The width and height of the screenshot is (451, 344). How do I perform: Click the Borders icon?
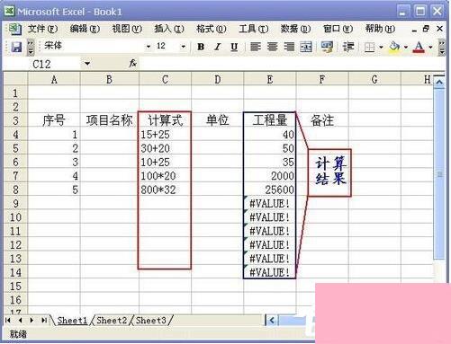point(369,47)
